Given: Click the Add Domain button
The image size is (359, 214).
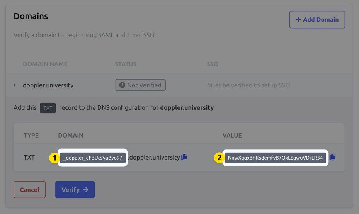Looking at the screenshot, I should coord(317,19).
